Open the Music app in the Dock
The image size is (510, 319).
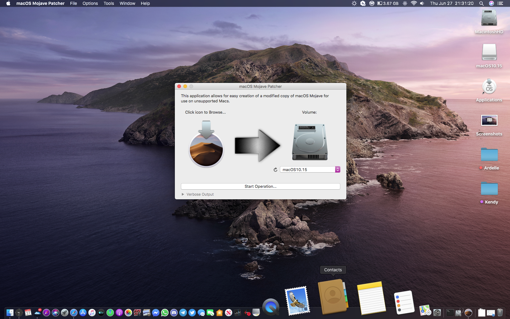(92, 312)
